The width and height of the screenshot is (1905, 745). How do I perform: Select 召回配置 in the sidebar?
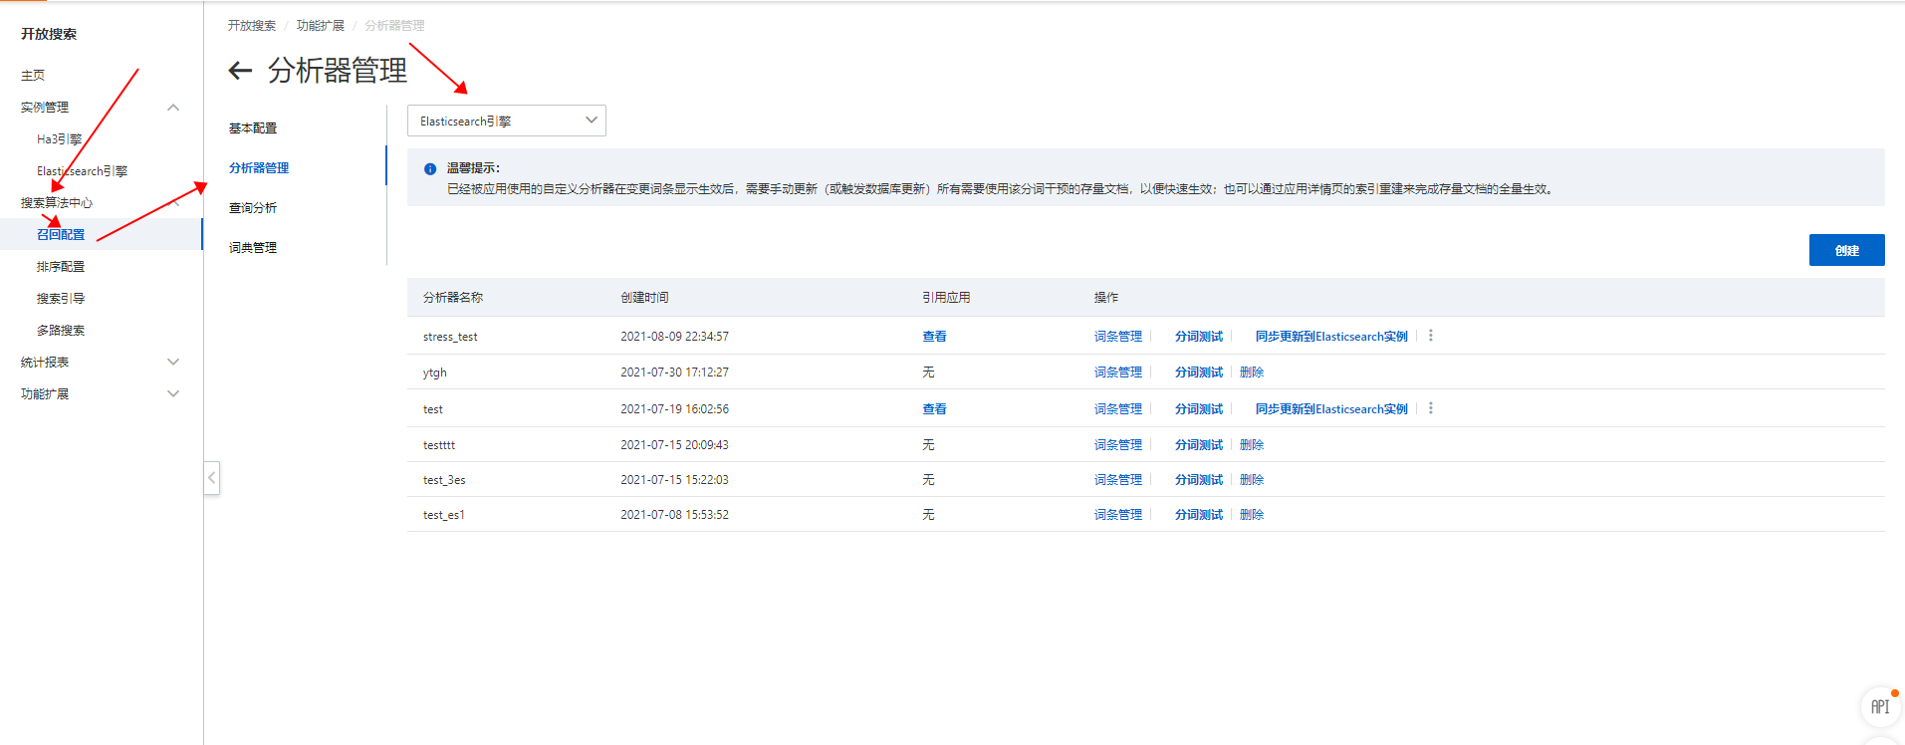[61, 235]
